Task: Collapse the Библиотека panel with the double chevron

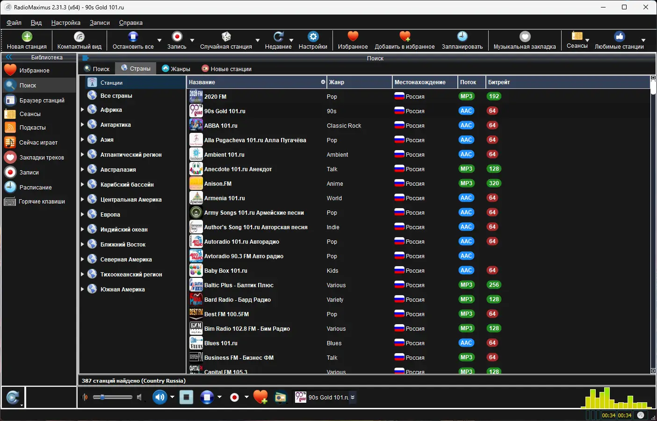Action: [x=8, y=57]
